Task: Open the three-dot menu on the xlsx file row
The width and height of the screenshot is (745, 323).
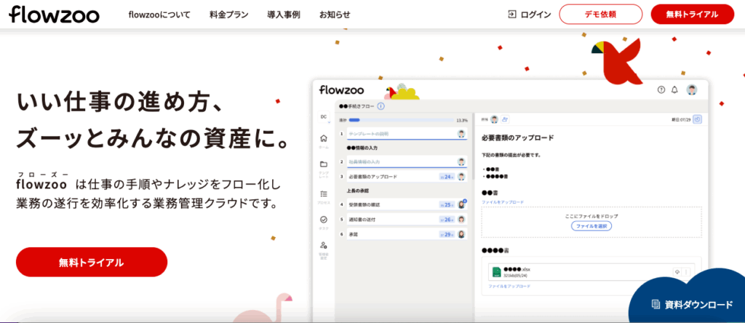Action: click(685, 271)
